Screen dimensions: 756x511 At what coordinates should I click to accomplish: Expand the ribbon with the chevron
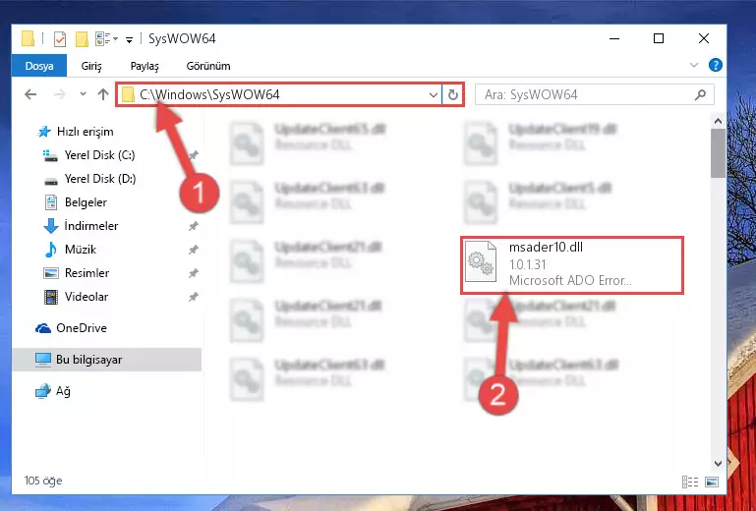click(694, 65)
